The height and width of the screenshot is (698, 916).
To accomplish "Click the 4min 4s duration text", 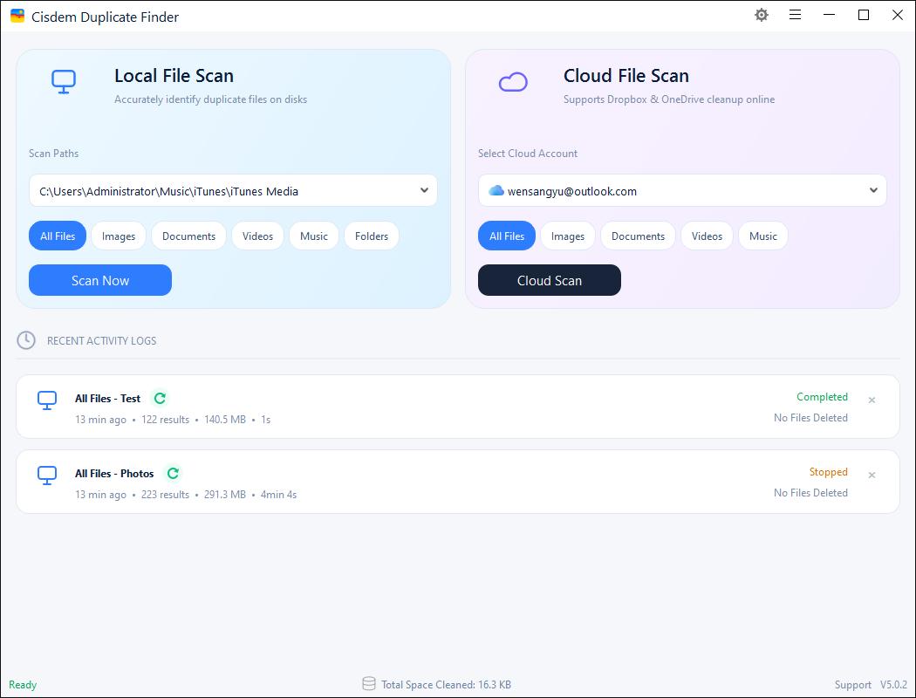I will tap(278, 494).
